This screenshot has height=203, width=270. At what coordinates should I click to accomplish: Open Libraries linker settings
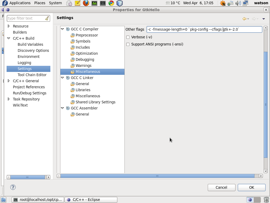[x=83, y=90]
